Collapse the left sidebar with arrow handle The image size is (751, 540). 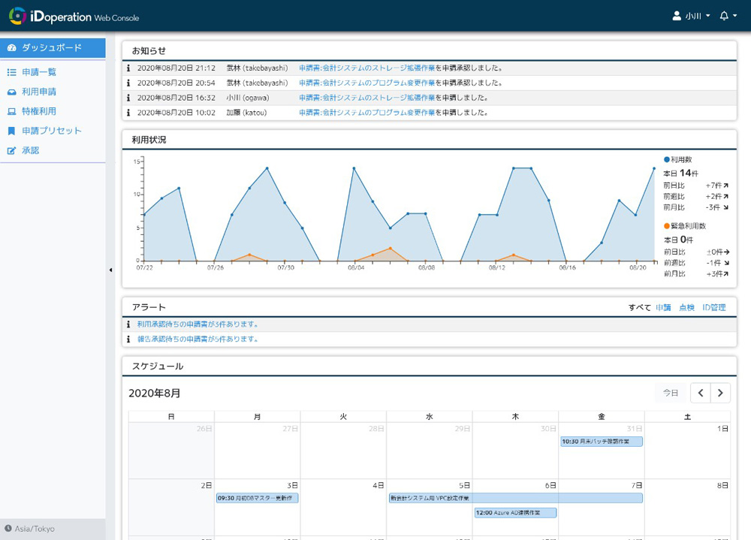[110, 270]
